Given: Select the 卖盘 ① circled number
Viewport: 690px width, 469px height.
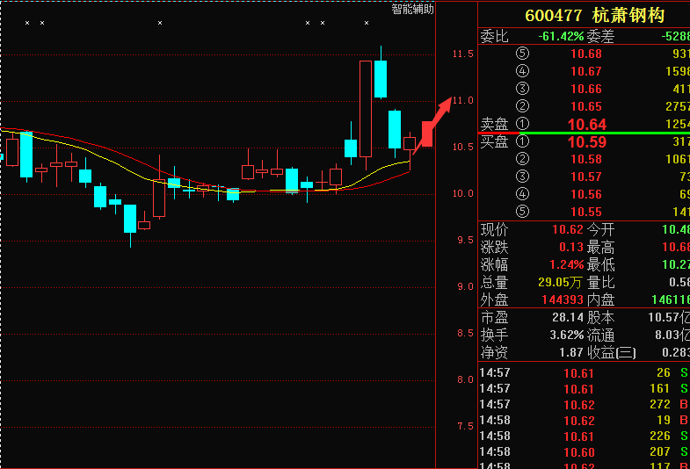Looking at the screenshot, I should (x=522, y=124).
